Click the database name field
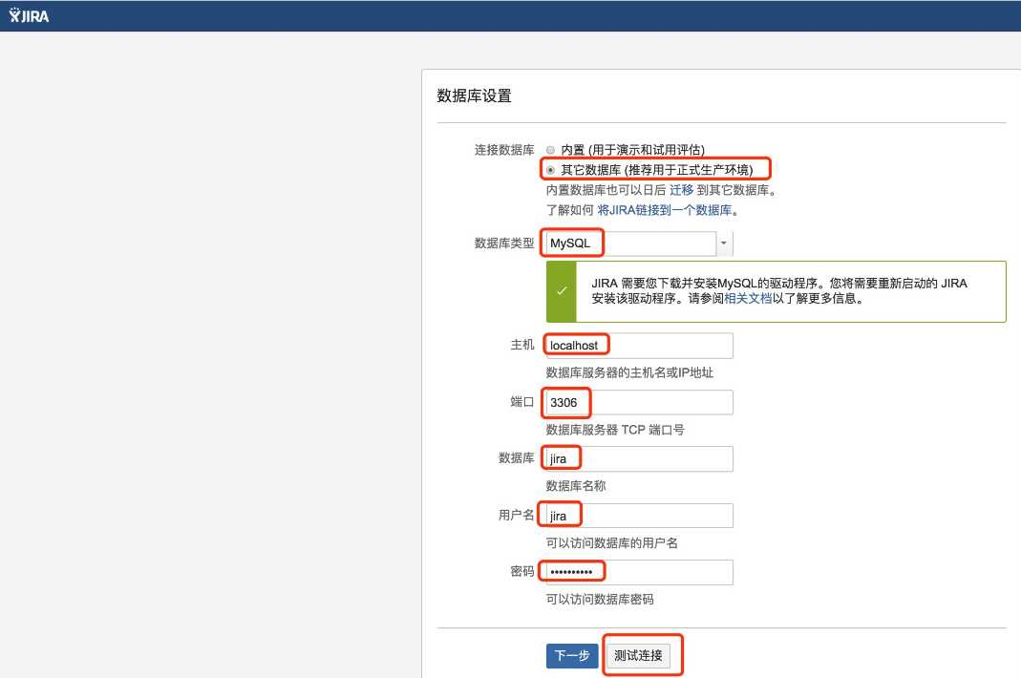1021x678 pixels. (x=639, y=458)
